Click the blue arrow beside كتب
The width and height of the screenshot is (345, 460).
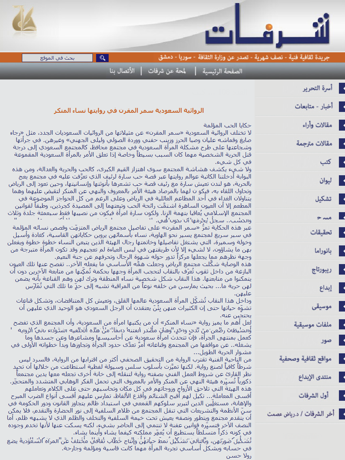342,162
